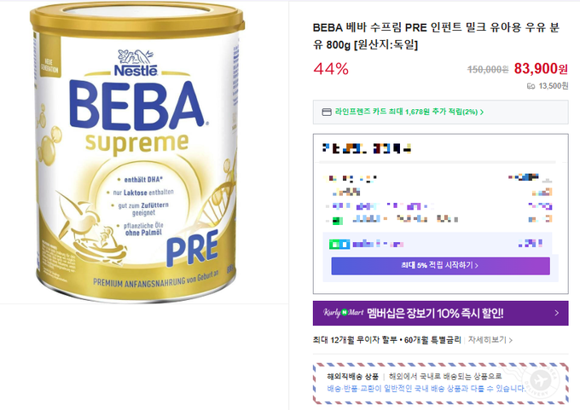Click the green badge in the points row

coord(334,244)
